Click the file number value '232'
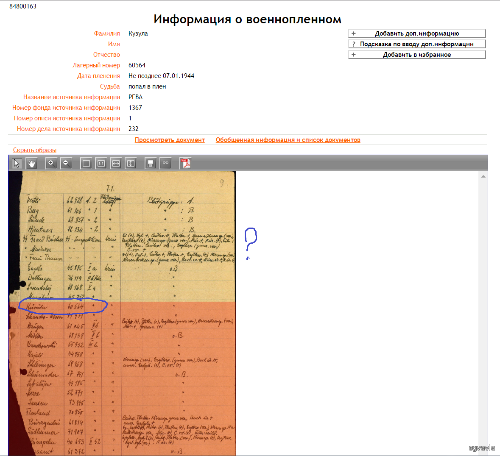 click(134, 129)
